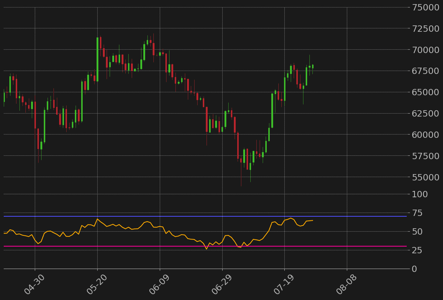Select the magenta RSI oversold line at 30
The height and width of the screenshot is (300, 443).
pyautogui.click(x=187, y=246)
